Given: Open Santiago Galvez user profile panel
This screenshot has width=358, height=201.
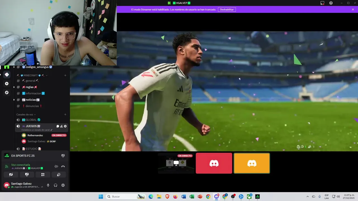Looking at the screenshot, I should click(23, 185).
